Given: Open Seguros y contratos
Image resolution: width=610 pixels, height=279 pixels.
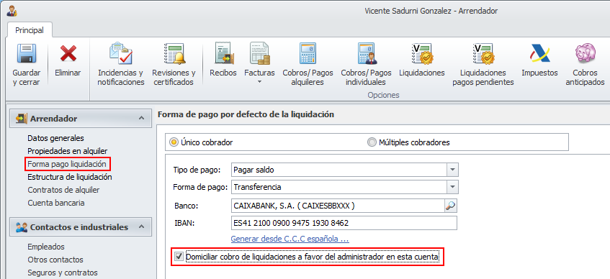Looking at the screenshot, I should (x=62, y=273).
